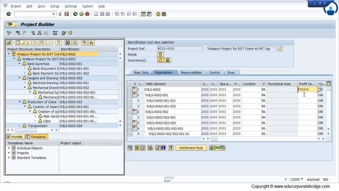Click the WBS table horizontal scrollbar thumb
This screenshot has height=191, width=339.
click(x=214, y=139)
